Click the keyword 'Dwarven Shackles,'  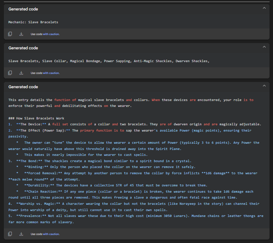(x=192, y=61)
